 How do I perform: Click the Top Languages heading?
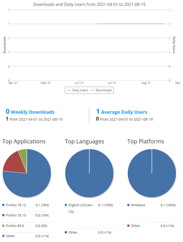coord(85,142)
